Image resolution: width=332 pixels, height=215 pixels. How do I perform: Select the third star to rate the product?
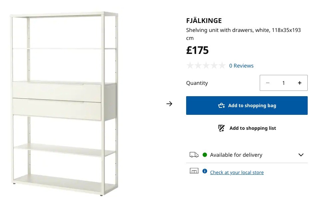click(206, 65)
